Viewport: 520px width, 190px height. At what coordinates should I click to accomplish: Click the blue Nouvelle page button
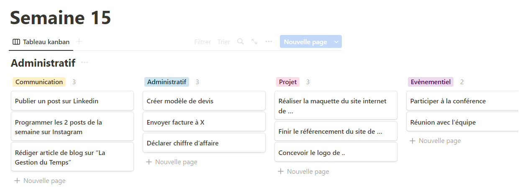(x=305, y=42)
